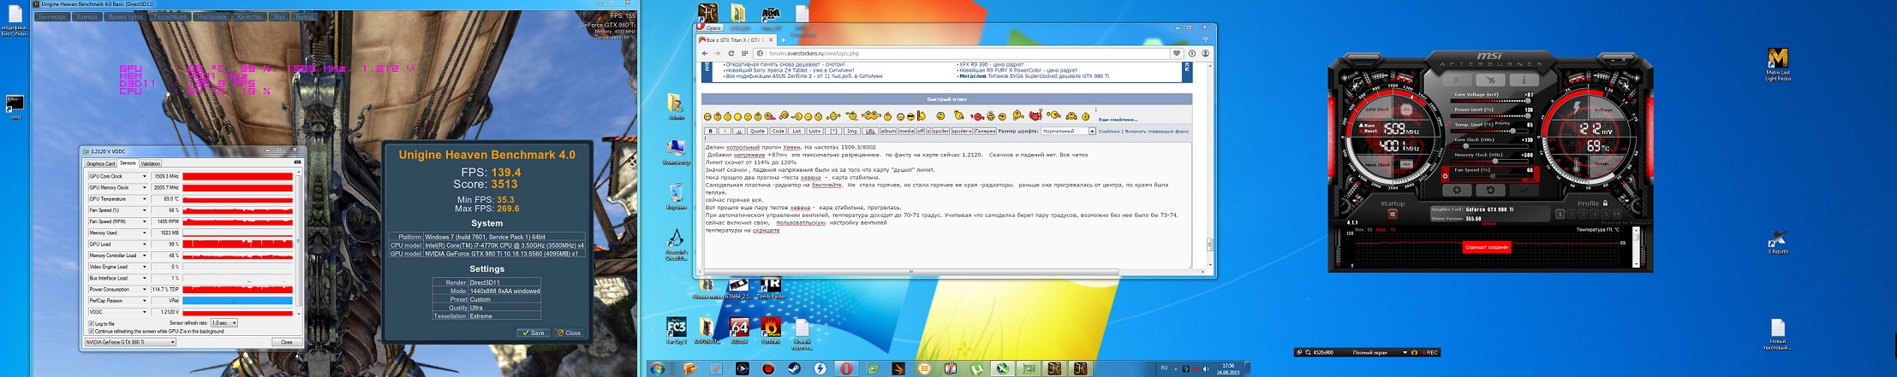The height and width of the screenshot is (377, 1897).
Task: Click Steam icon in the taskbar
Action: pyautogui.click(x=794, y=368)
